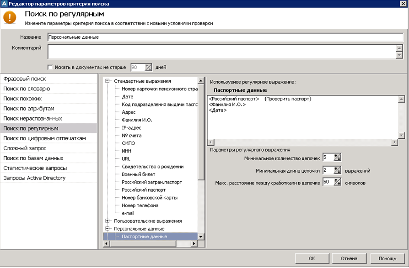Screen dimensions: 409x268
Task: Click into the 'Название' text field
Action: (224, 37)
